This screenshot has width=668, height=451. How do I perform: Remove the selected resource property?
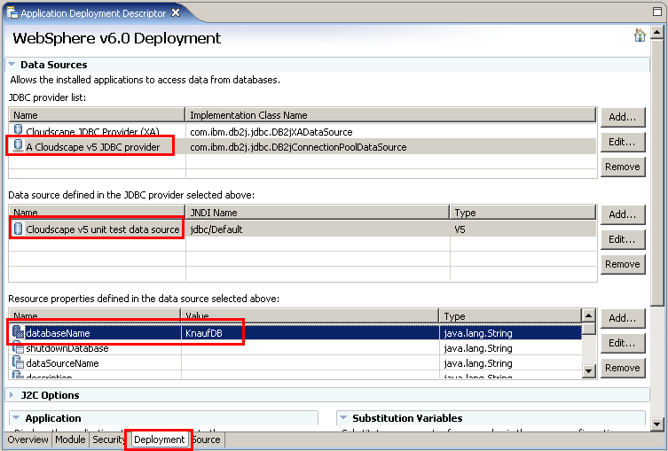tap(623, 368)
